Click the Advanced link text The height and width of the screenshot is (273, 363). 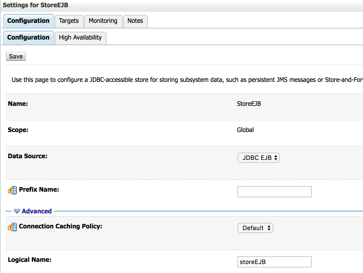[x=37, y=211]
